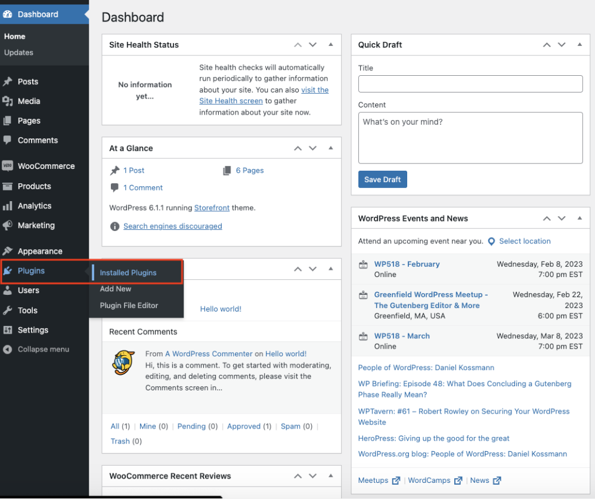Click the Analytics bar chart icon
Screen dimensions: 595x499
coord(8,206)
